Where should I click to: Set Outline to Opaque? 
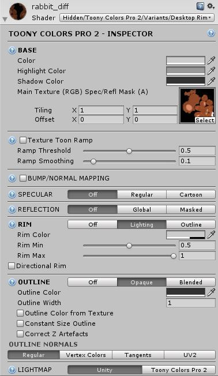[x=142, y=282]
